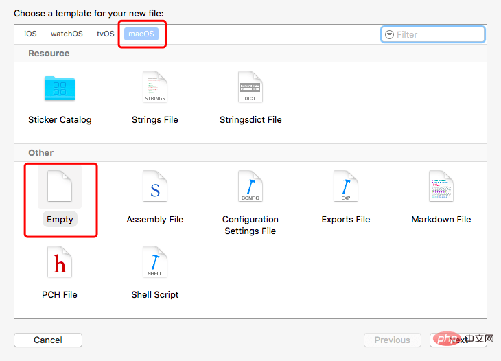Image resolution: width=501 pixels, height=361 pixels.
Task: Choose the Assembly File template icon
Action: coord(155,186)
